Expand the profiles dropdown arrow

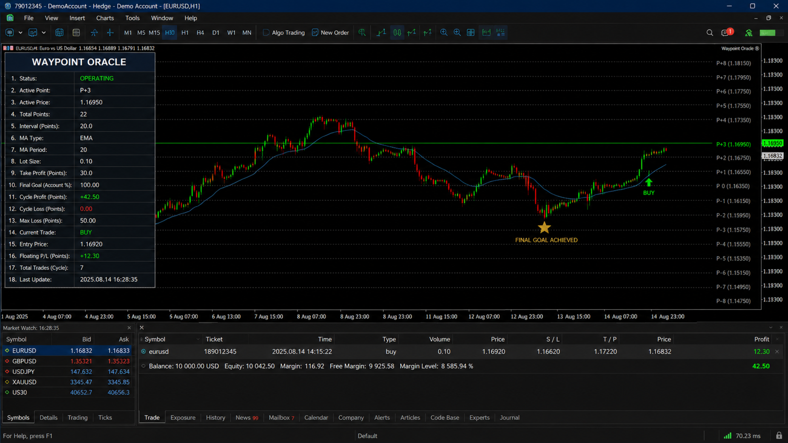44,32
